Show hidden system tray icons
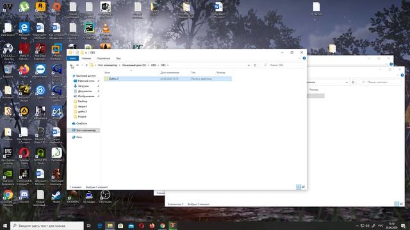 [357, 226]
